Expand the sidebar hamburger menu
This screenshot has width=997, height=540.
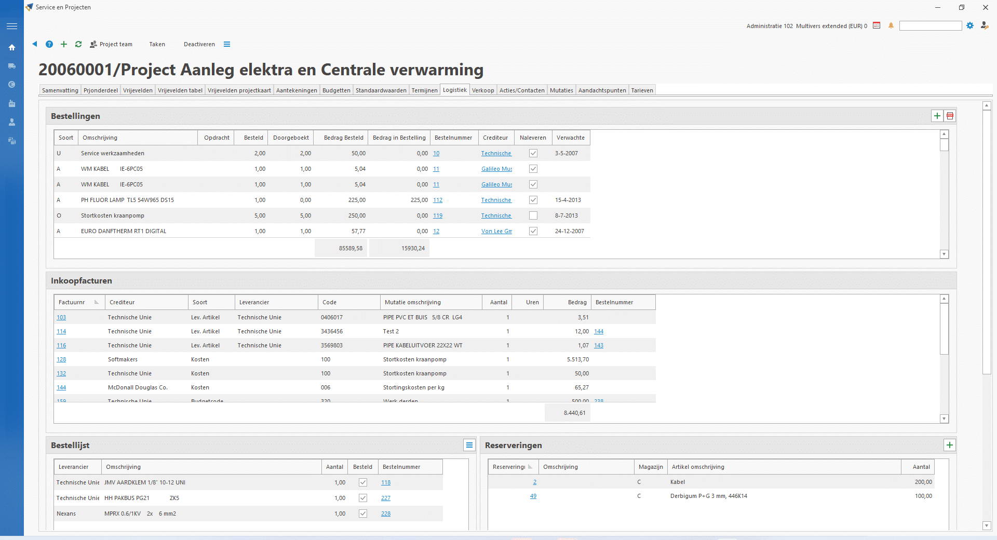12,26
